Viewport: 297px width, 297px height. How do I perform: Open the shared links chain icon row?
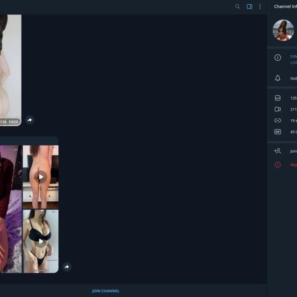(x=277, y=120)
